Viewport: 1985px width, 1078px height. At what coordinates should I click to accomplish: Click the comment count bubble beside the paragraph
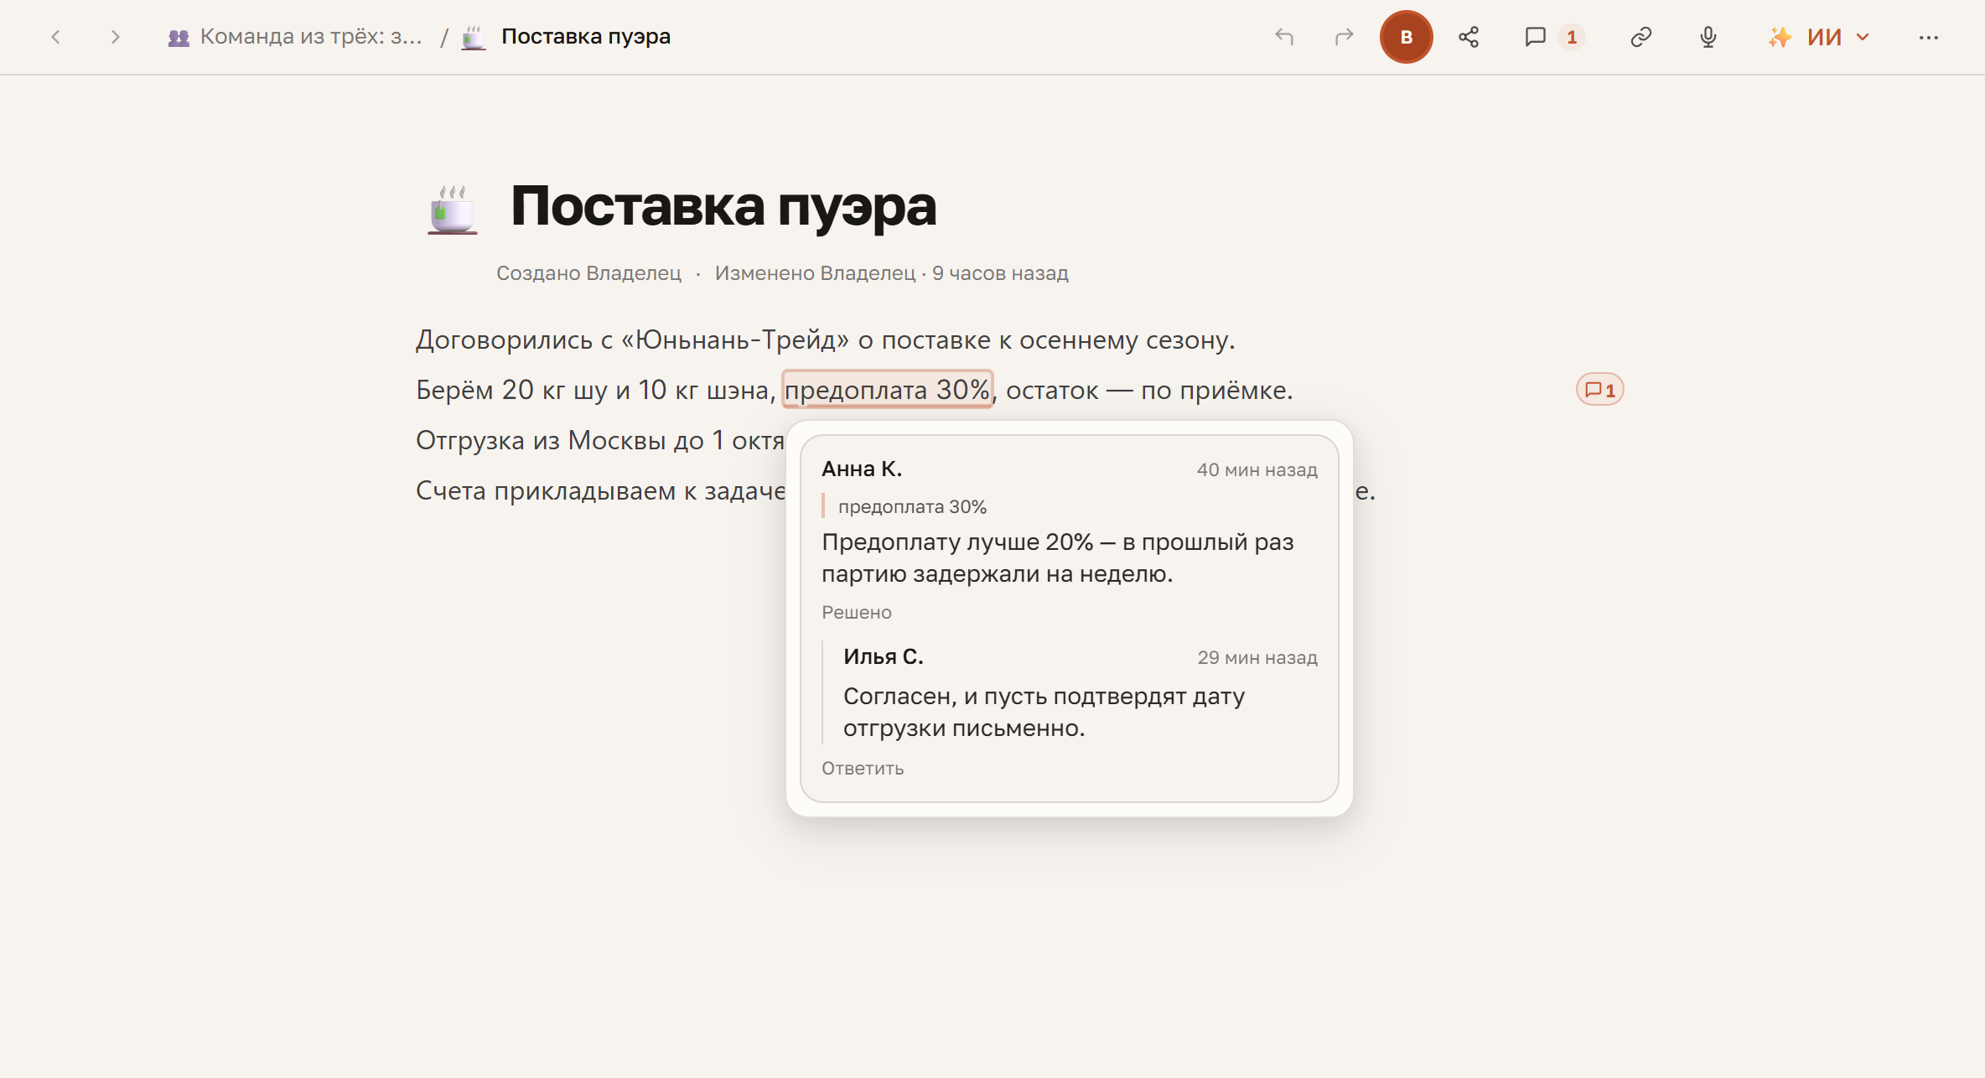click(1600, 390)
